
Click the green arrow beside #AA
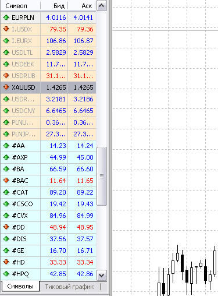click(x=6, y=146)
